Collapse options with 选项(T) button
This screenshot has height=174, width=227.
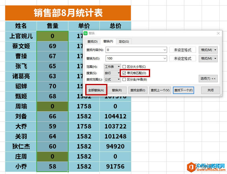(208, 79)
